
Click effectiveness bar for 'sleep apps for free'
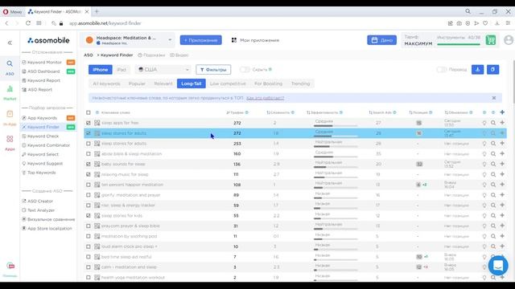click(x=335, y=125)
